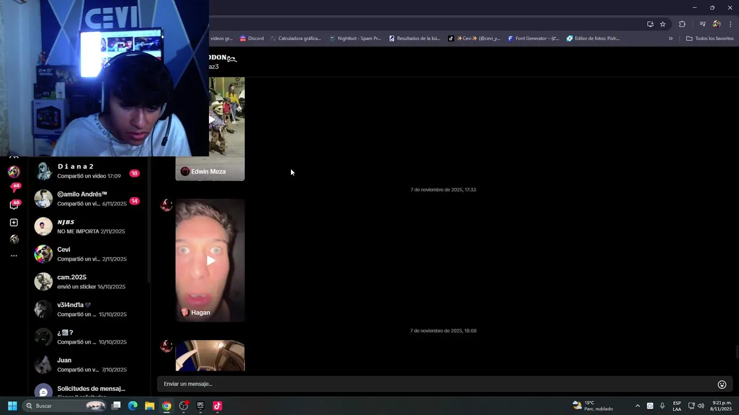Screen dimensions: 739x415
Task: Open Task View on the taskbar
Action: click(116, 406)
